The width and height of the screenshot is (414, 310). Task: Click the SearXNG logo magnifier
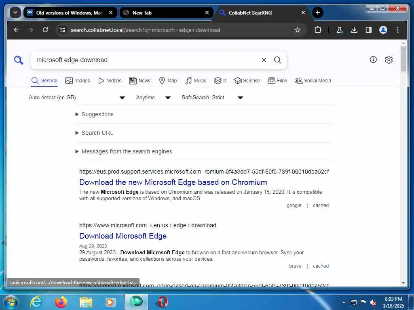click(x=19, y=60)
